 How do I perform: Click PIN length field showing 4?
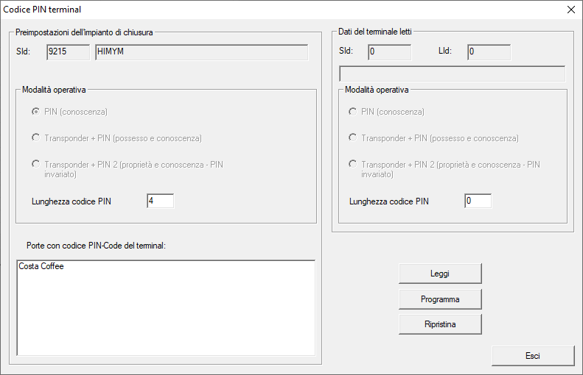coord(160,201)
